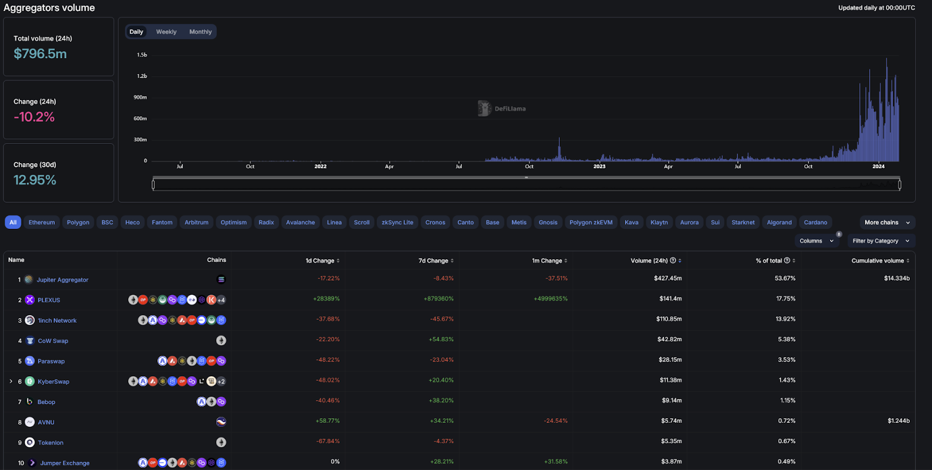
Task: Click the 1inch Network logo icon
Action: (30, 320)
